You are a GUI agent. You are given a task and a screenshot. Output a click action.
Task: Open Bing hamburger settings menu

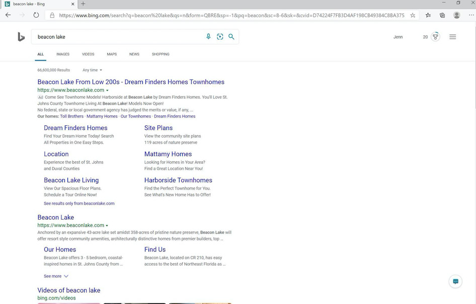tap(453, 37)
